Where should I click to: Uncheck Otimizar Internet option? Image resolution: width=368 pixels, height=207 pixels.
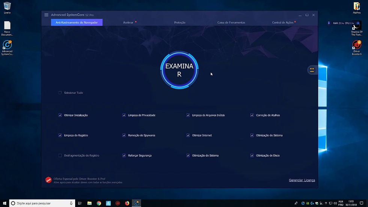[x=188, y=135]
